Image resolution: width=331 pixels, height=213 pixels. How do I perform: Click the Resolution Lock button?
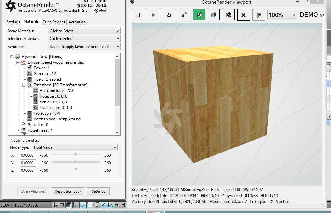68,191
